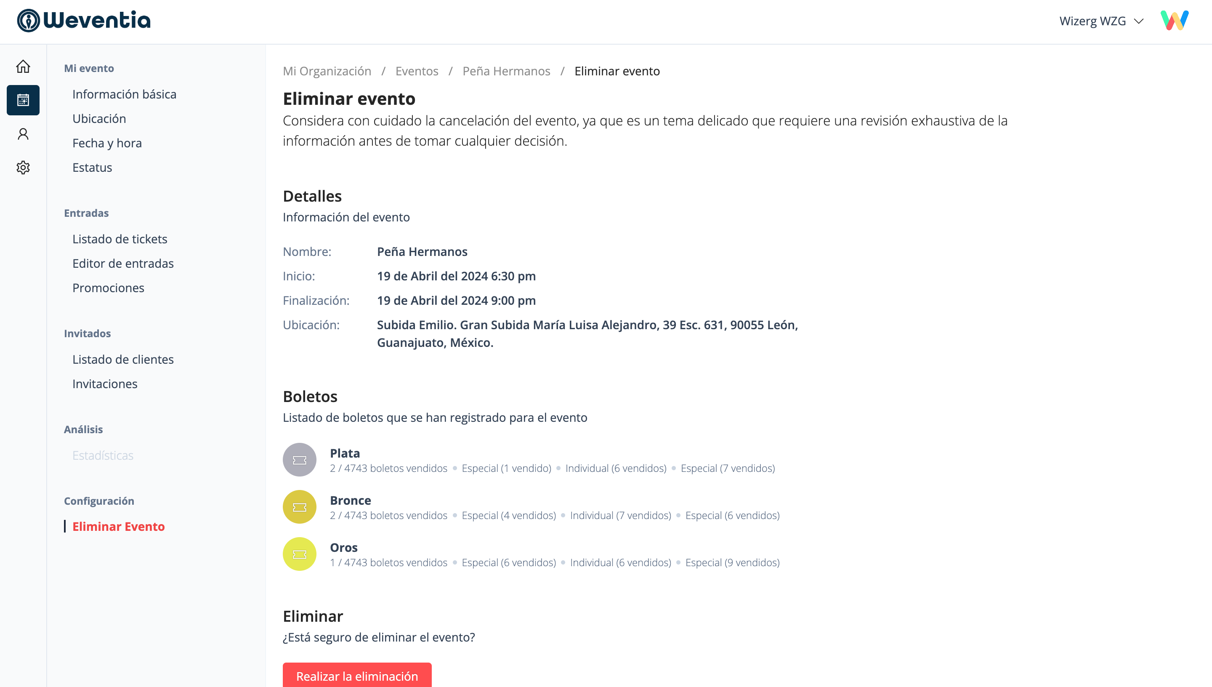The height and width of the screenshot is (687, 1212).
Task: Click the Plata ticket icon
Action: 300,460
